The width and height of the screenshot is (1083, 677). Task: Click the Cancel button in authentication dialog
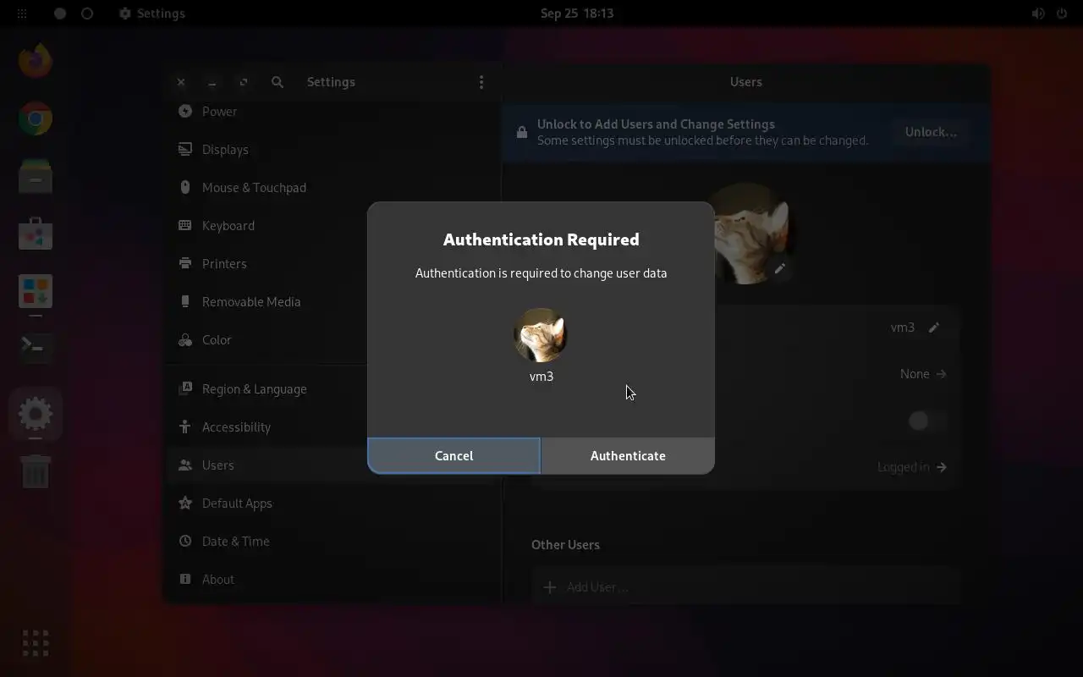(x=454, y=455)
